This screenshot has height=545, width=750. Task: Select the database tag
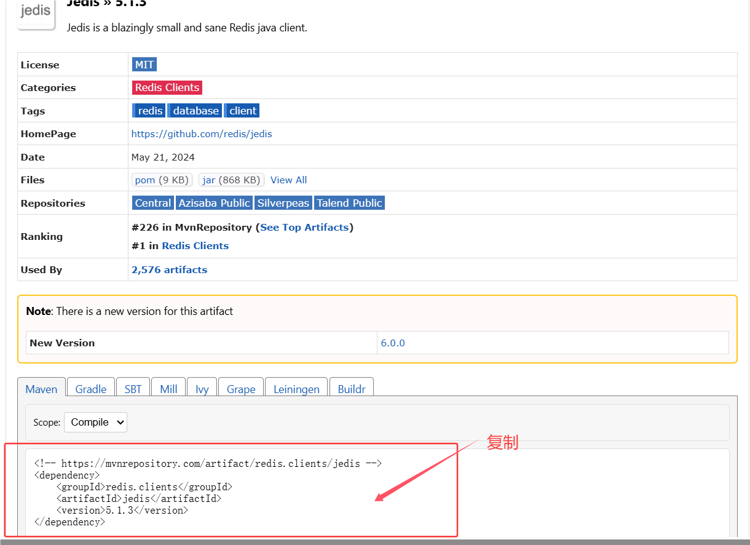(x=195, y=111)
